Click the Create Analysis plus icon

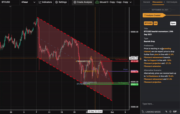[x=75, y=2]
